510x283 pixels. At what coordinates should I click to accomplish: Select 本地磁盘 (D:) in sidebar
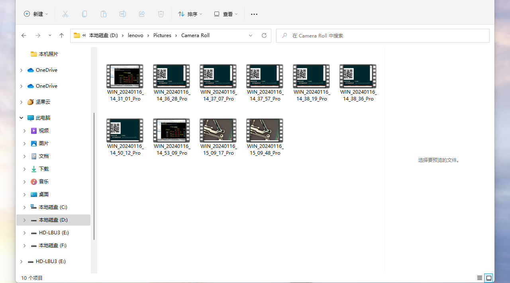(x=53, y=220)
